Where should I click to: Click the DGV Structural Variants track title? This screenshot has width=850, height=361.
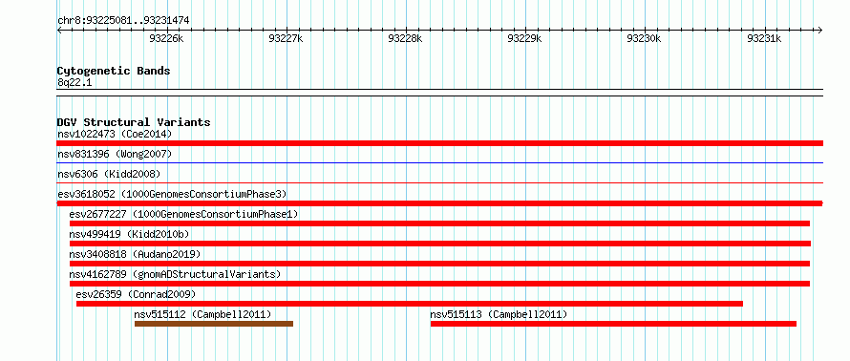pyautogui.click(x=134, y=122)
